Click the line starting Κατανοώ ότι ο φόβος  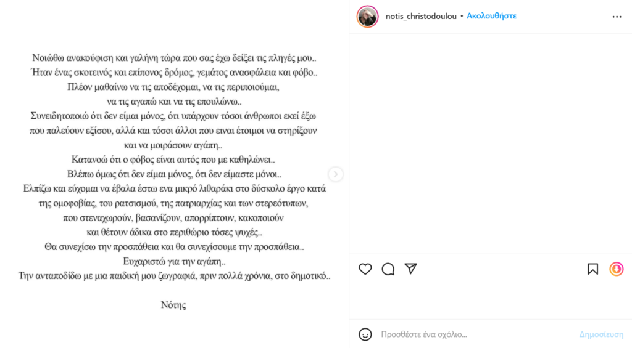pos(173,160)
